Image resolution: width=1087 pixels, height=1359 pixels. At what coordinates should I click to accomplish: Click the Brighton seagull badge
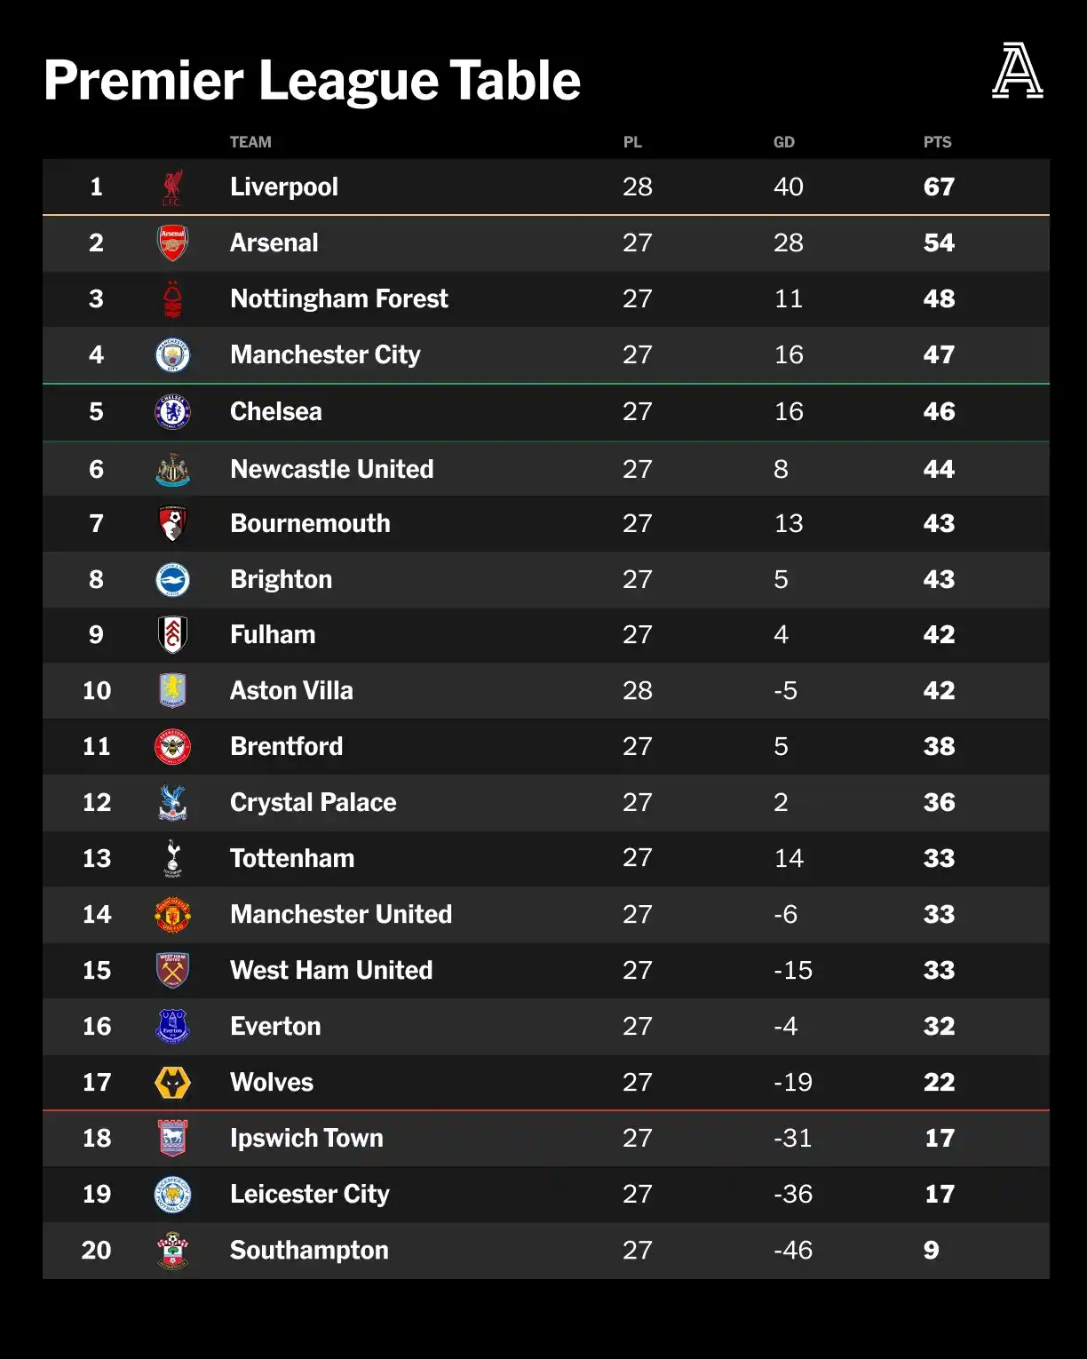(x=172, y=579)
